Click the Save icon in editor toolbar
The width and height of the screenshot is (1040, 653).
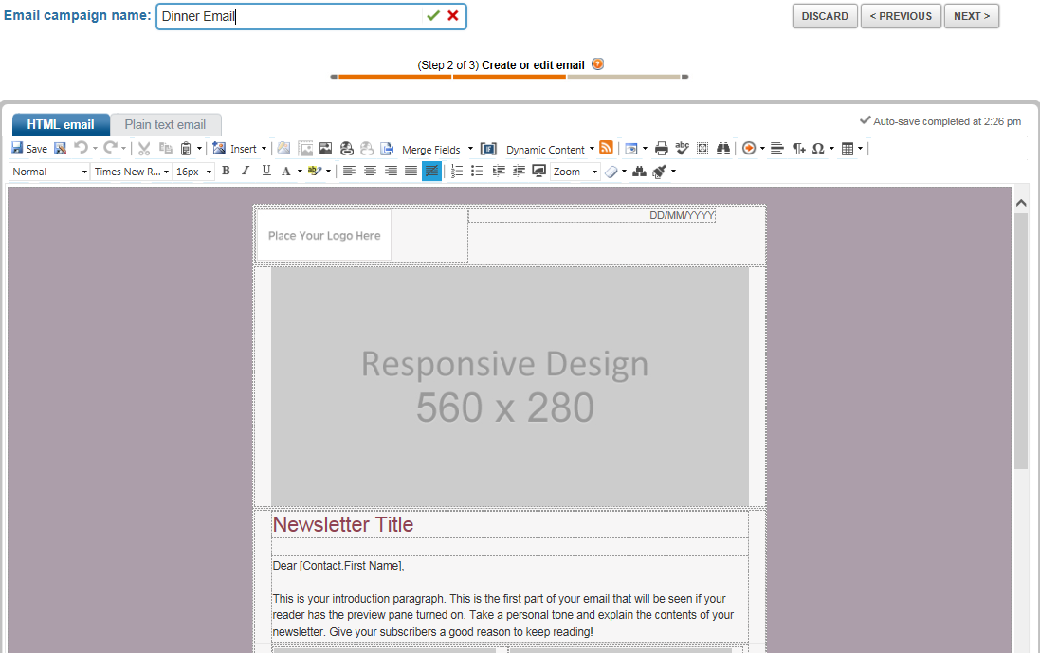tap(18, 149)
